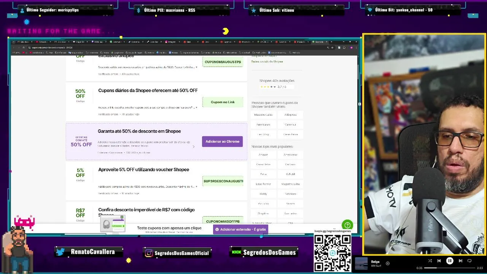Open the Lojas Renner popular store link
This screenshot has height=274, width=487.
click(263, 184)
